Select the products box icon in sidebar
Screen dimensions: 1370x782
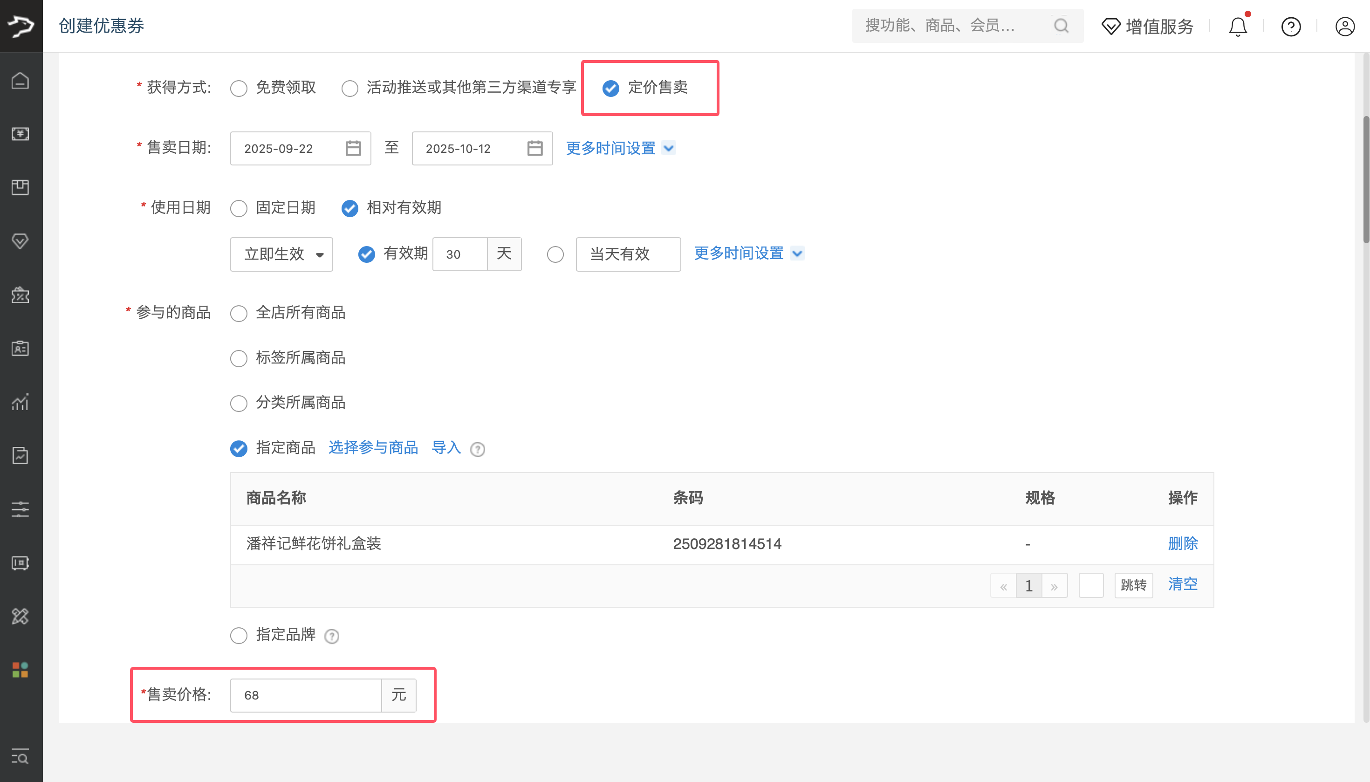pos(21,187)
